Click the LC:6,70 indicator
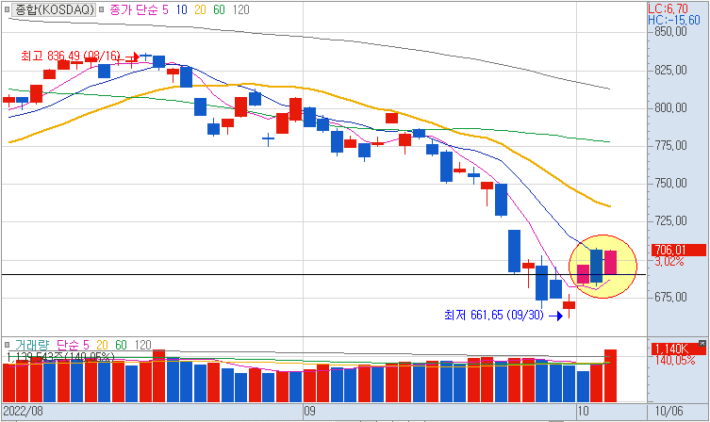The height and width of the screenshot is (422, 710). coord(668,8)
